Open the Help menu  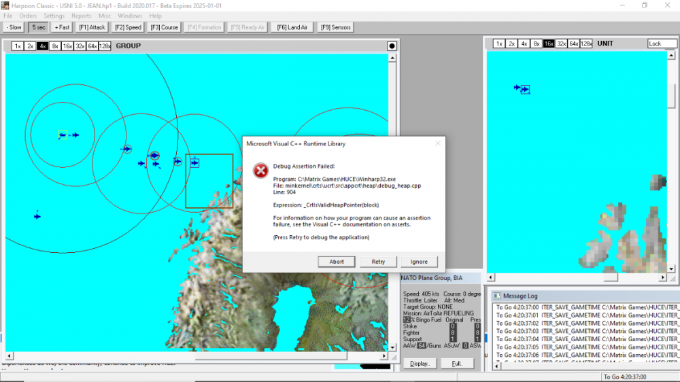[x=155, y=16]
